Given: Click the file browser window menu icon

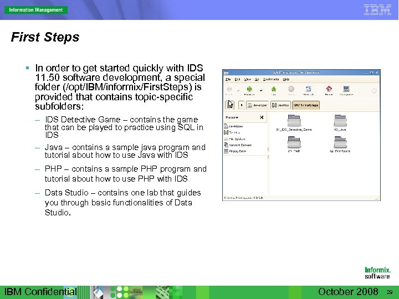Looking at the screenshot, I should (226, 73).
